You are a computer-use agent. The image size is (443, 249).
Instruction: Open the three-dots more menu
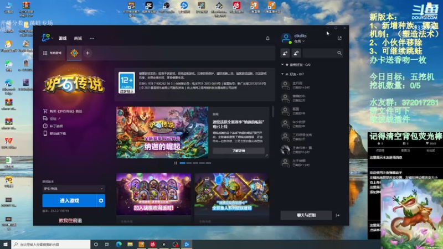[x=92, y=38]
